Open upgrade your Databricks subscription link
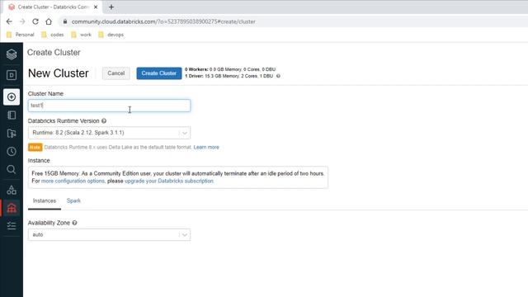Image resolution: width=528 pixels, height=297 pixels. [169, 181]
